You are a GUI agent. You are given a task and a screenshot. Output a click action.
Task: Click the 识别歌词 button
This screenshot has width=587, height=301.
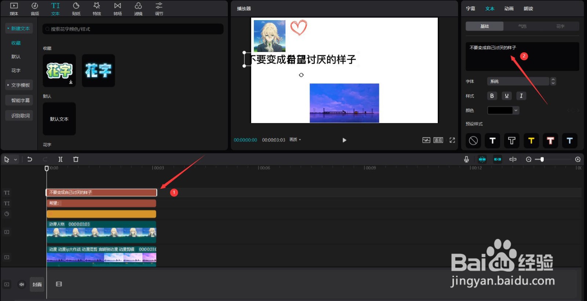point(19,116)
